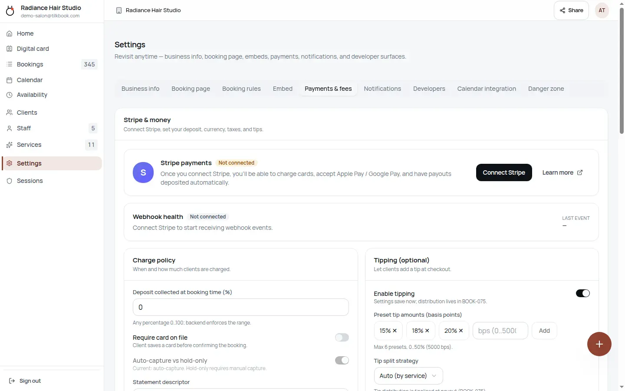This screenshot has width=625, height=391.
Task: Remove the 20% tip preset
Action: tap(461, 331)
